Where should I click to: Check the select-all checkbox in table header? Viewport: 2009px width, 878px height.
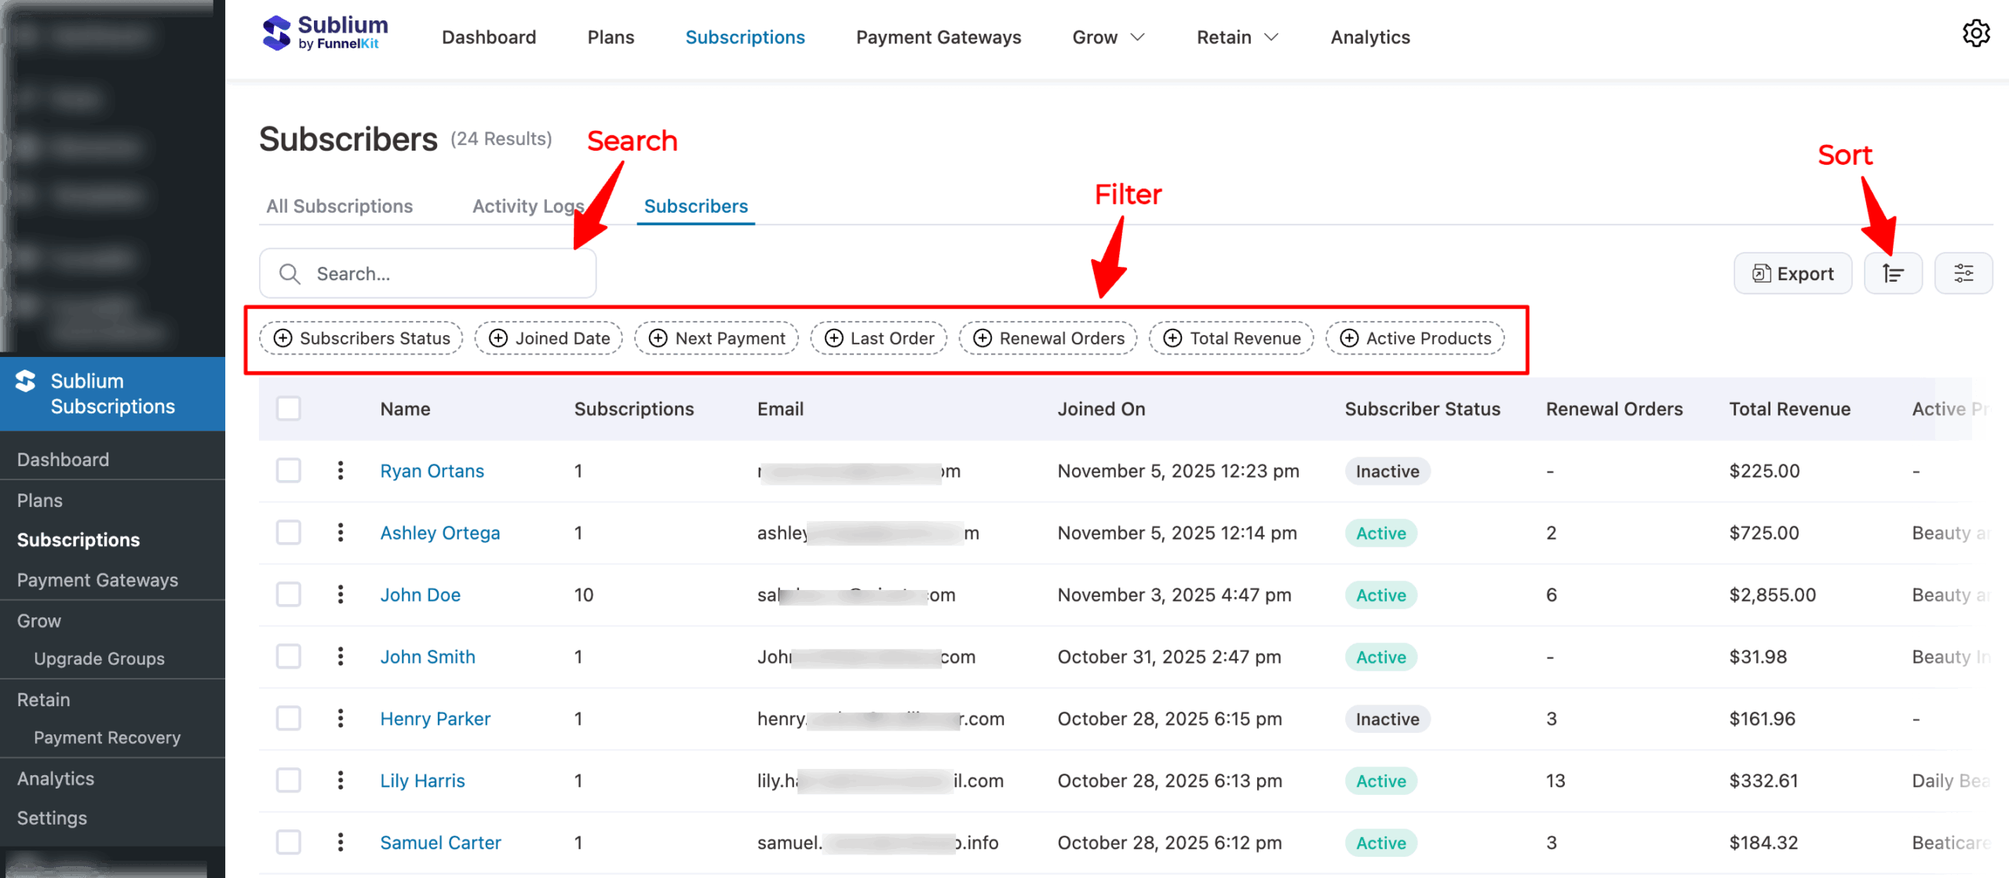[288, 408]
